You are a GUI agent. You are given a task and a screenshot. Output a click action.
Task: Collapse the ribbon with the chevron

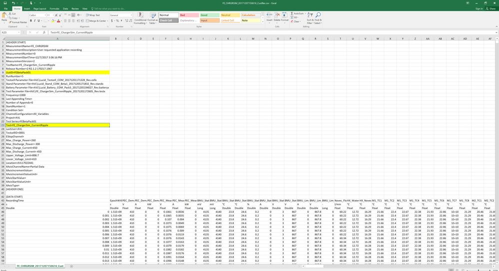point(497,27)
